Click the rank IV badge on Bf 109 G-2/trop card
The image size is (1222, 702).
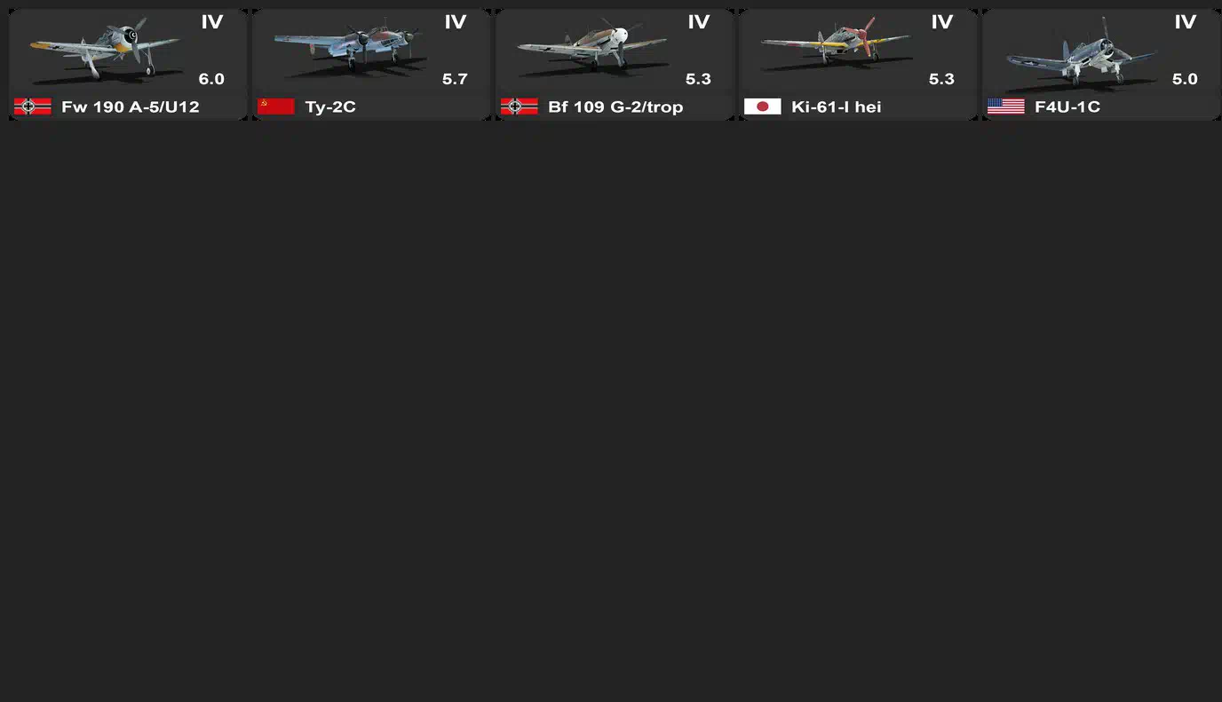[x=699, y=22]
